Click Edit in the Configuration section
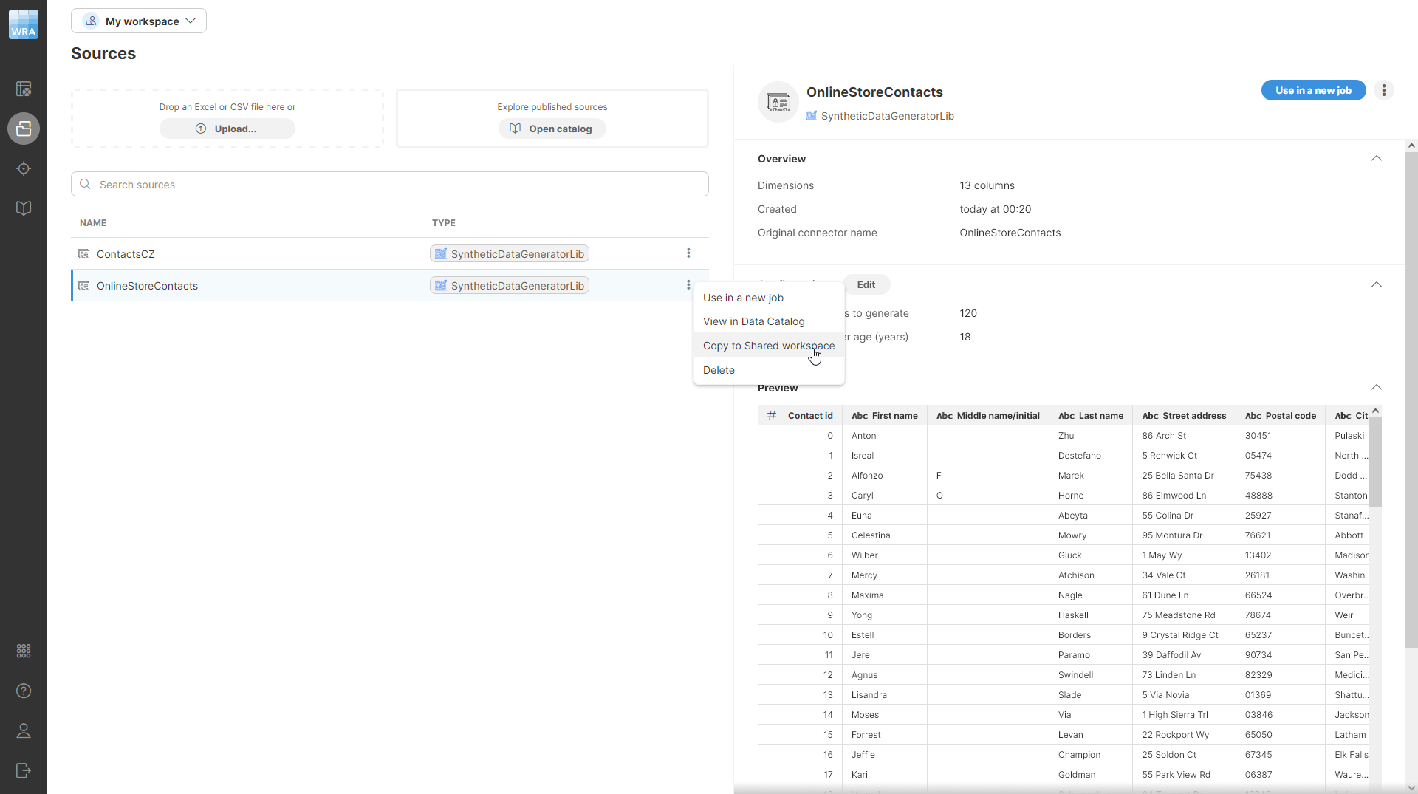This screenshot has width=1418, height=794. click(x=866, y=284)
